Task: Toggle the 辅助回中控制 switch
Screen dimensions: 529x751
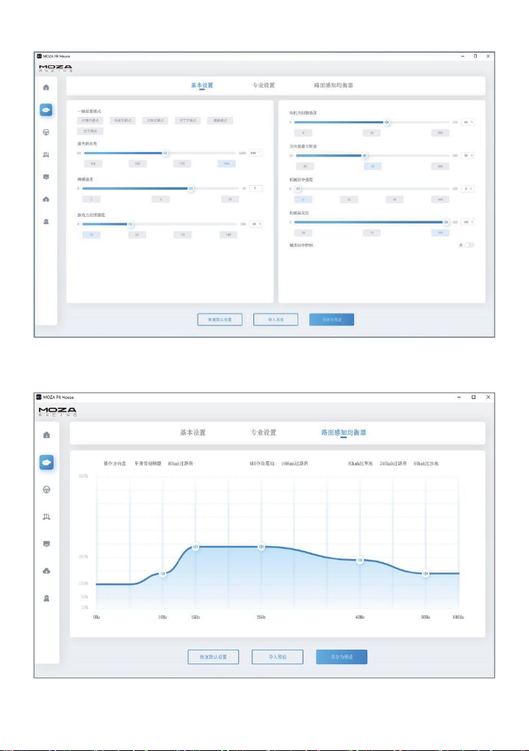Action: (469, 245)
